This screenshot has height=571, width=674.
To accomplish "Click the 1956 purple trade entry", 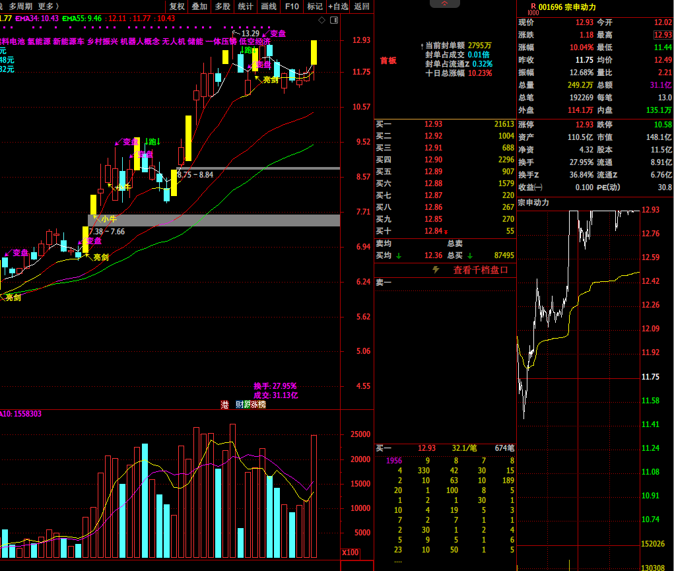I will pyautogui.click(x=393, y=461).
